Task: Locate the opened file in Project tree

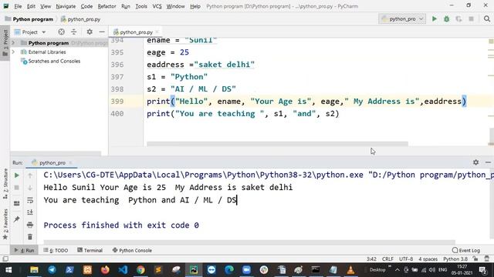Action: coord(62,32)
